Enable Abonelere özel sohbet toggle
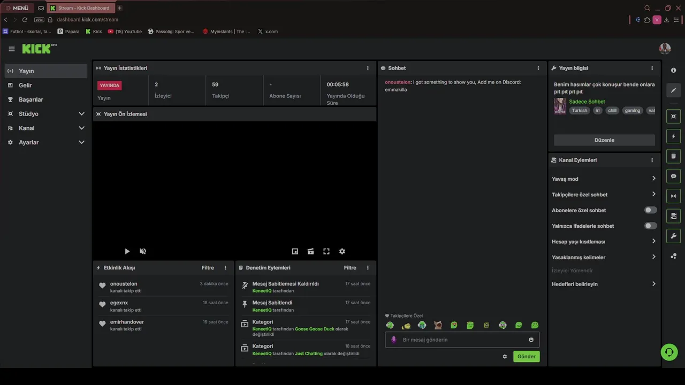Image resolution: width=685 pixels, height=385 pixels. pos(650,210)
